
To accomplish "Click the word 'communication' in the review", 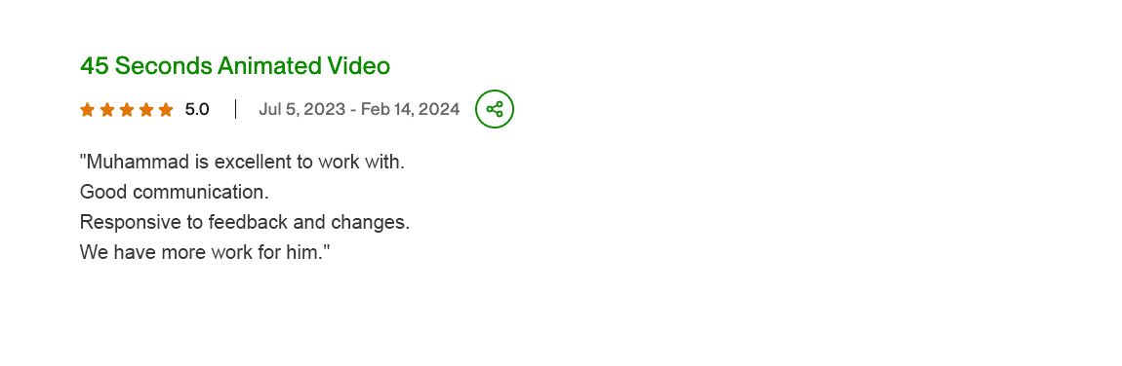I will pyautogui.click(x=200, y=192).
